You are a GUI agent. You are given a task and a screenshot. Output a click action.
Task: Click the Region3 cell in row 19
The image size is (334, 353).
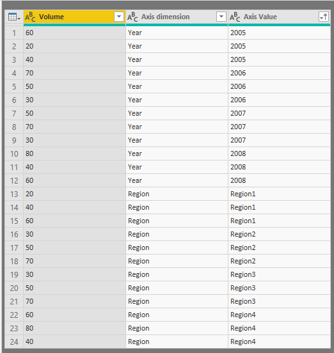coord(279,274)
